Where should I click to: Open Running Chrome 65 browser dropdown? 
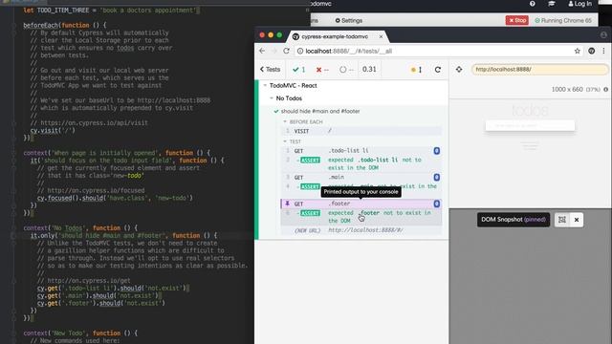pyautogui.click(x=563, y=20)
